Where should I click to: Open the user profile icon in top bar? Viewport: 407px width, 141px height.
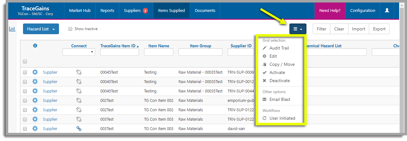(387, 10)
